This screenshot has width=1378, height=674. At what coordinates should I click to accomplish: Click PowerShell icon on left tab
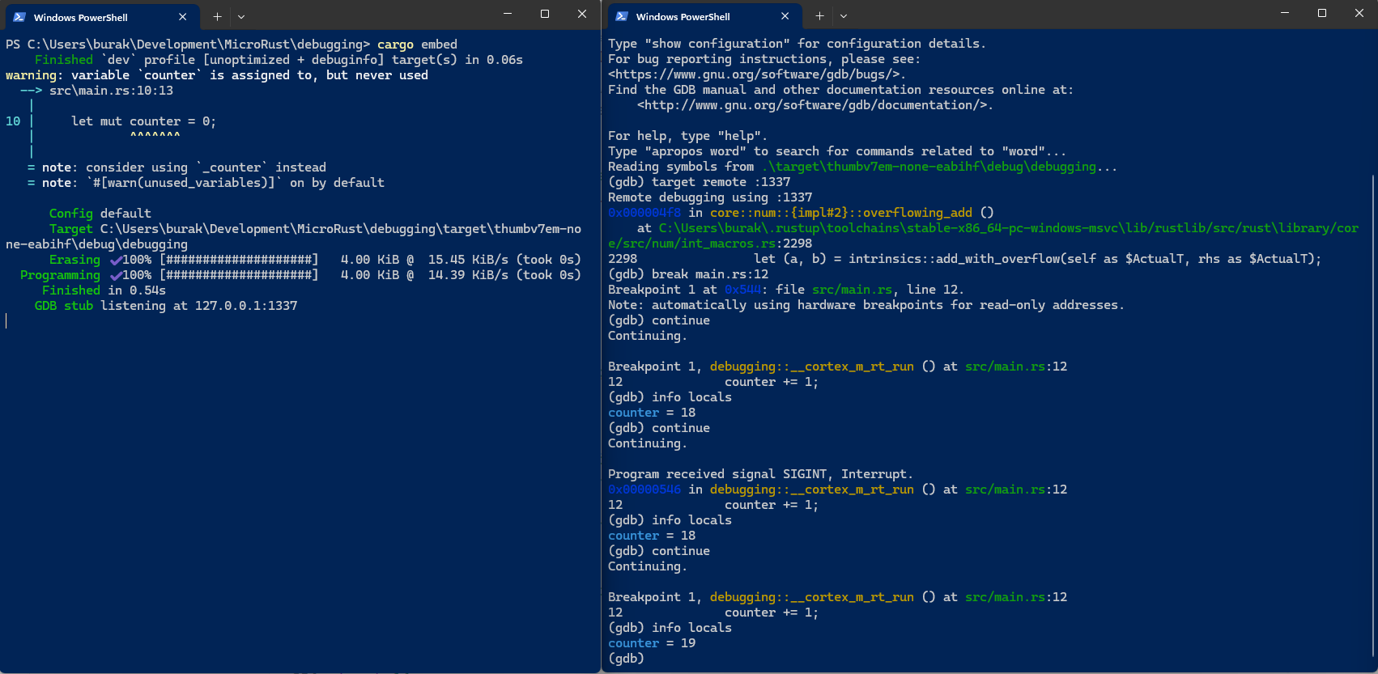[x=19, y=17]
